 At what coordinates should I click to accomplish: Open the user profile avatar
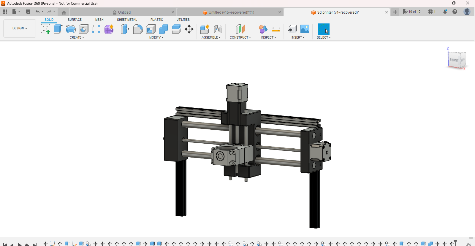tap(467, 12)
